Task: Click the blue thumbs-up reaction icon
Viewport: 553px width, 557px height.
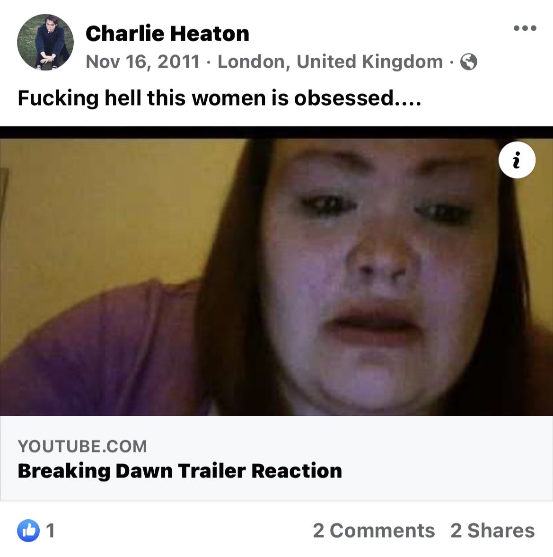Action: (x=28, y=530)
